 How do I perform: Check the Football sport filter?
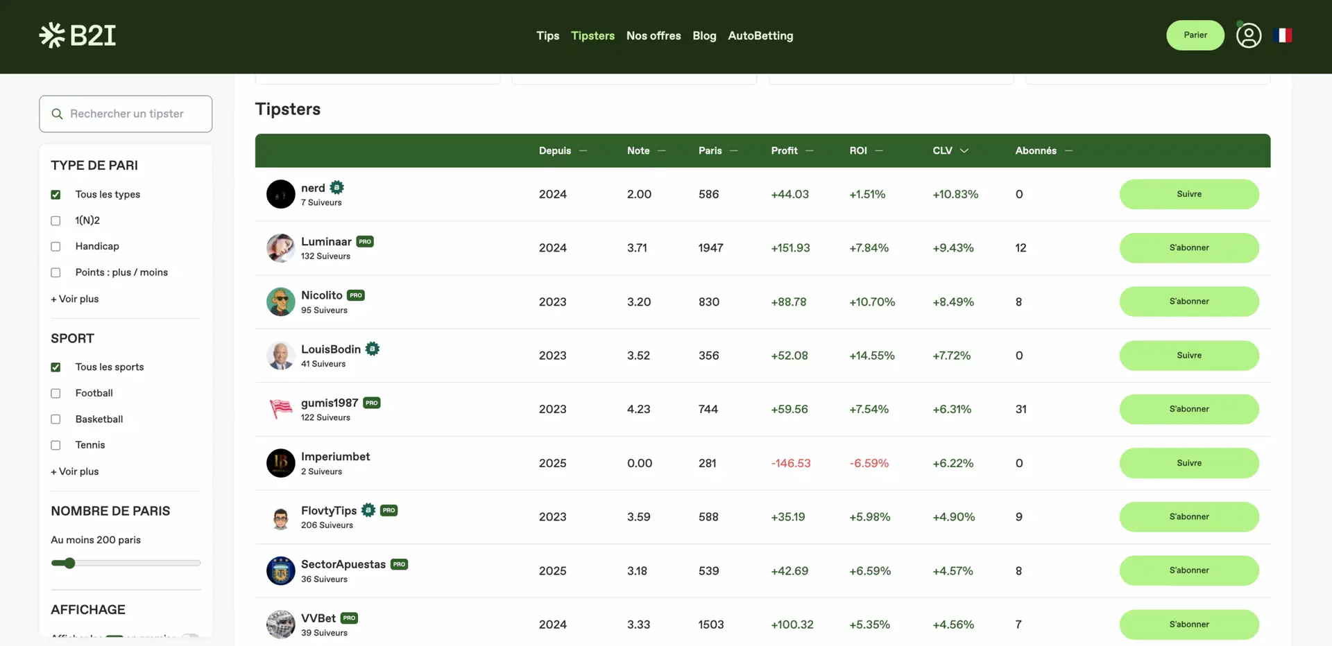point(56,394)
